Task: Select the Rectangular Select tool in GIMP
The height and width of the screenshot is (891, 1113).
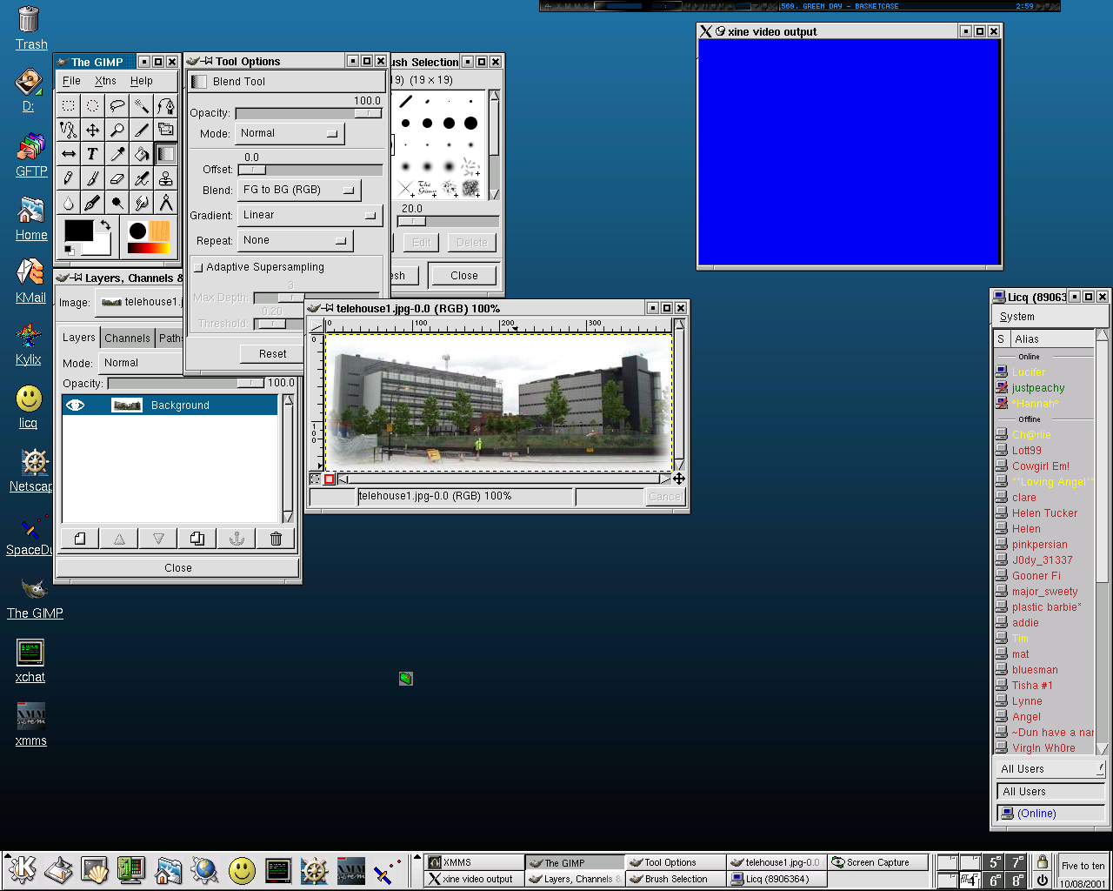Action: point(68,105)
